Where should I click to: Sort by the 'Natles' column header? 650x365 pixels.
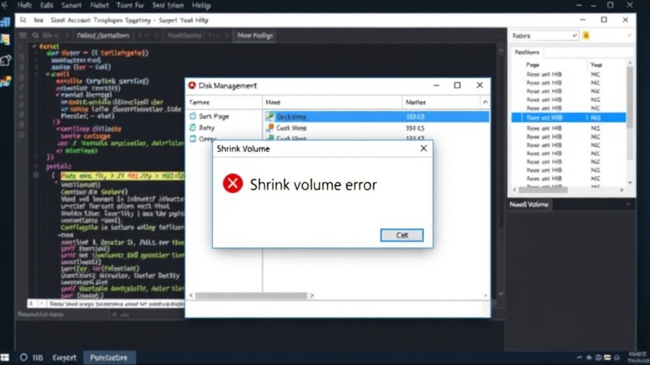coord(441,102)
